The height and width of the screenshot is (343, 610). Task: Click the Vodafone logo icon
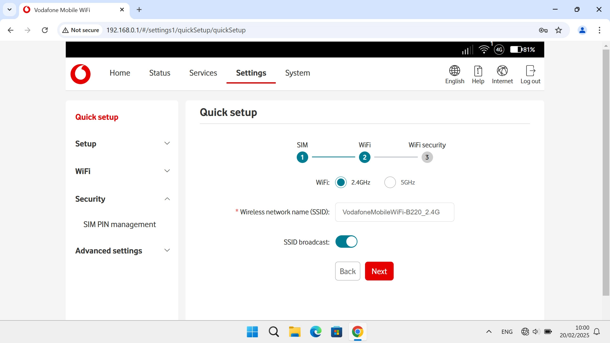[x=80, y=74]
